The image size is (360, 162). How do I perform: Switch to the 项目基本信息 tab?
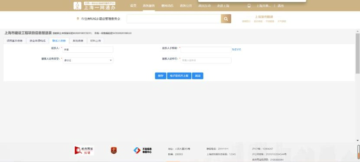pyautogui.click(x=15, y=41)
